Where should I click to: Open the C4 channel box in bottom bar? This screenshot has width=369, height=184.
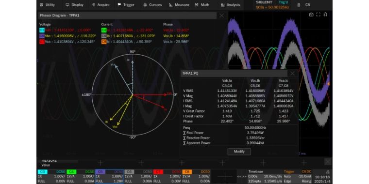(x=81, y=176)
